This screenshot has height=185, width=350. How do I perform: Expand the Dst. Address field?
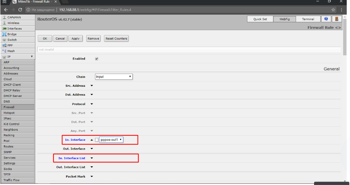click(92, 95)
